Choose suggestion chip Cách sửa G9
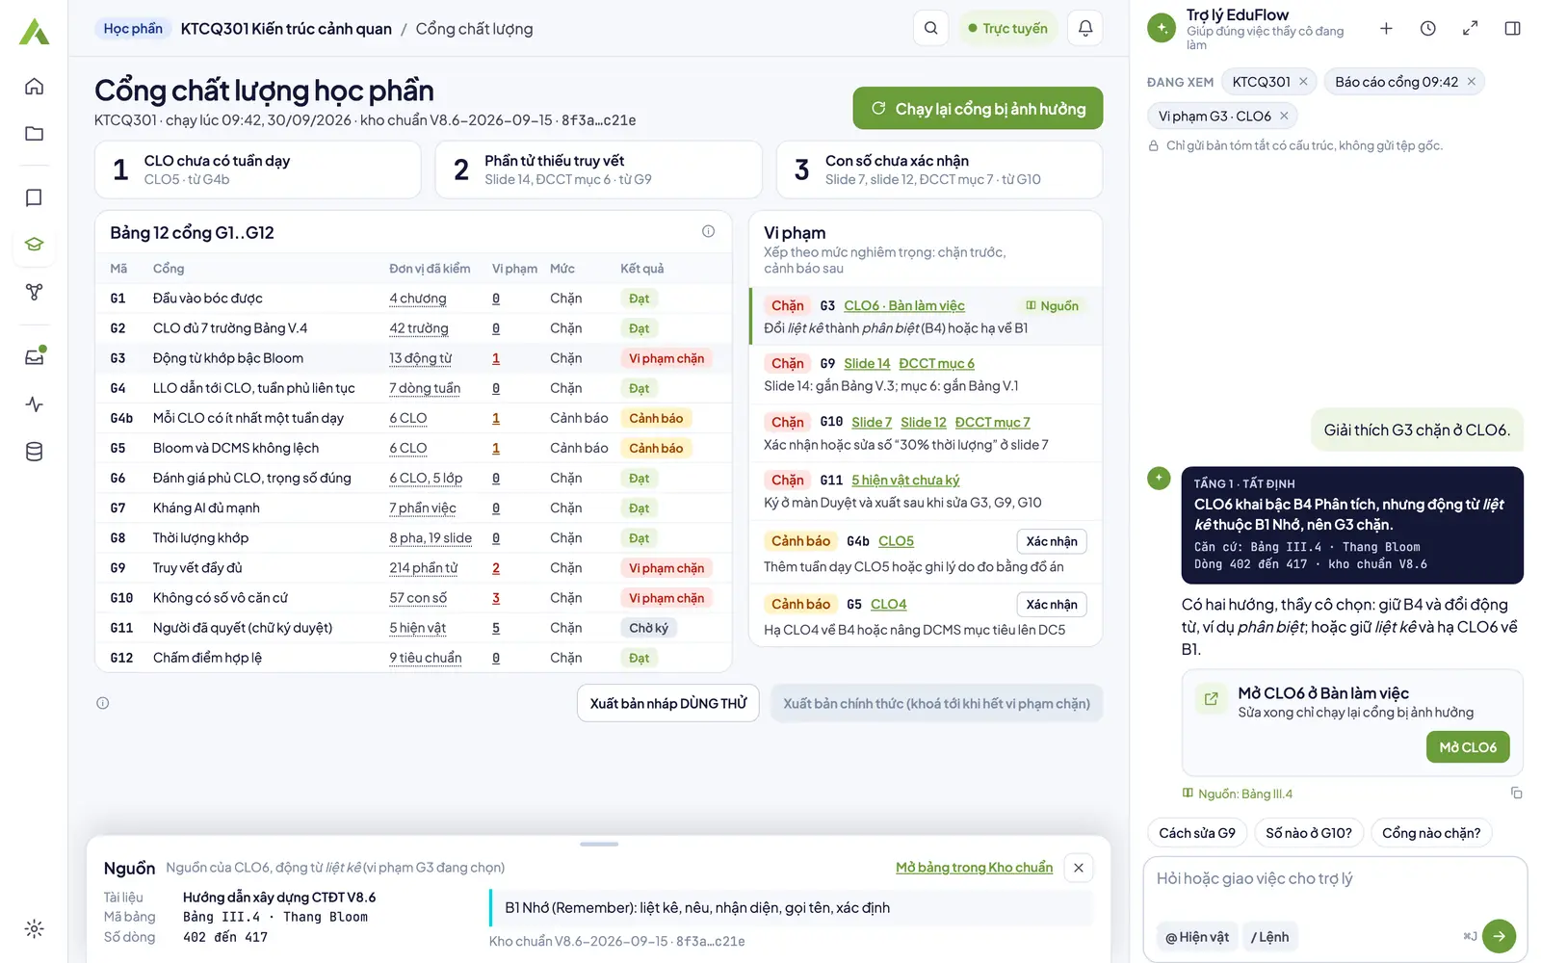The height and width of the screenshot is (963, 1541). [x=1197, y=833]
